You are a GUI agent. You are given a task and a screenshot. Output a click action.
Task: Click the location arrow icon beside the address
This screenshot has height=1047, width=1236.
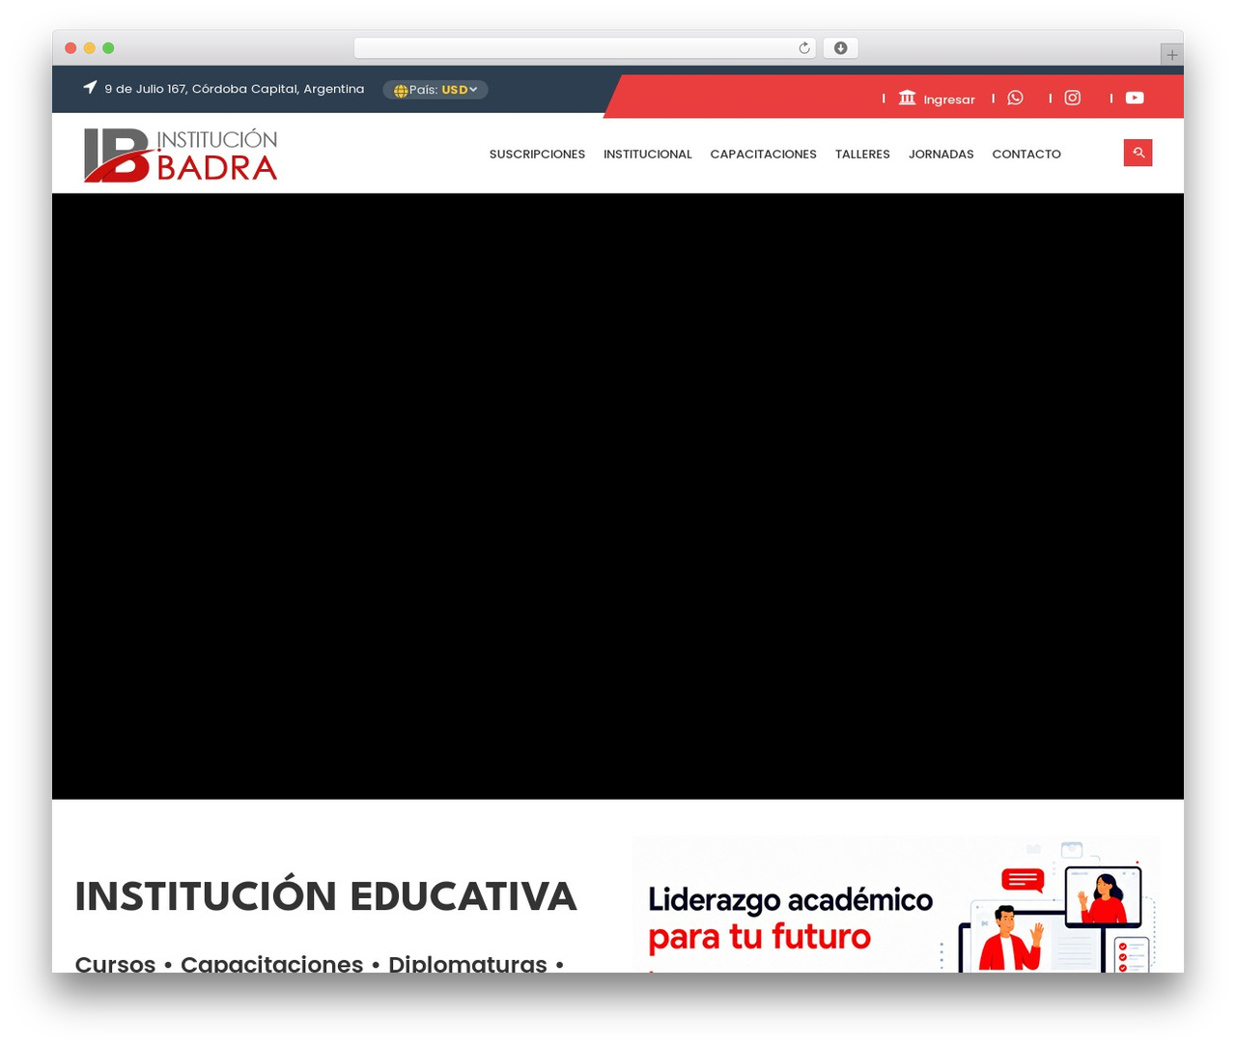(x=90, y=87)
